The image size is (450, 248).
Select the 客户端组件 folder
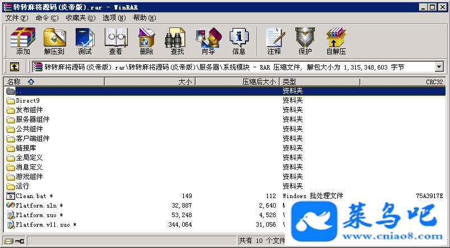[x=33, y=139]
